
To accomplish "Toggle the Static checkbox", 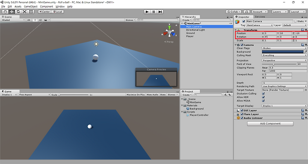I will pos(295,21).
